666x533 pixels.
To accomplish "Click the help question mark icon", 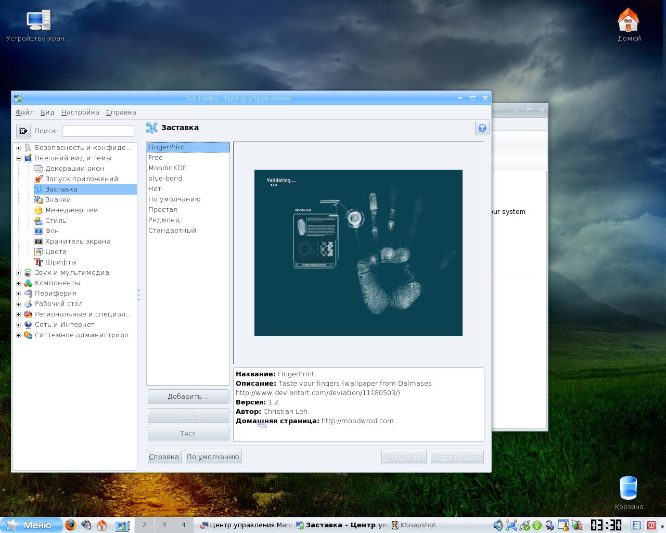I will (x=482, y=128).
